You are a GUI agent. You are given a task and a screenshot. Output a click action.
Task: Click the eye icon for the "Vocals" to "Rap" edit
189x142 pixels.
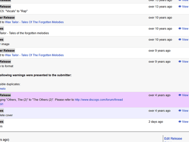tap(180, 7)
